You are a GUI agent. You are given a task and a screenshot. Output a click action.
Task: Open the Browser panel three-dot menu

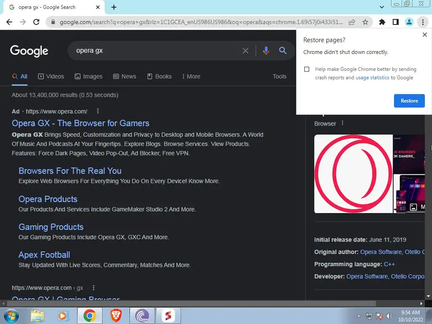coord(343,123)
